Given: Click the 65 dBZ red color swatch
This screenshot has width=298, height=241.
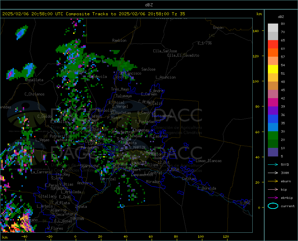Looking at the screenshot, I should [273, 44].
